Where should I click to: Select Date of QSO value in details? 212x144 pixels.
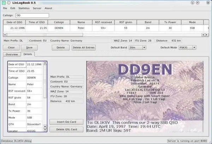[34, 65]
